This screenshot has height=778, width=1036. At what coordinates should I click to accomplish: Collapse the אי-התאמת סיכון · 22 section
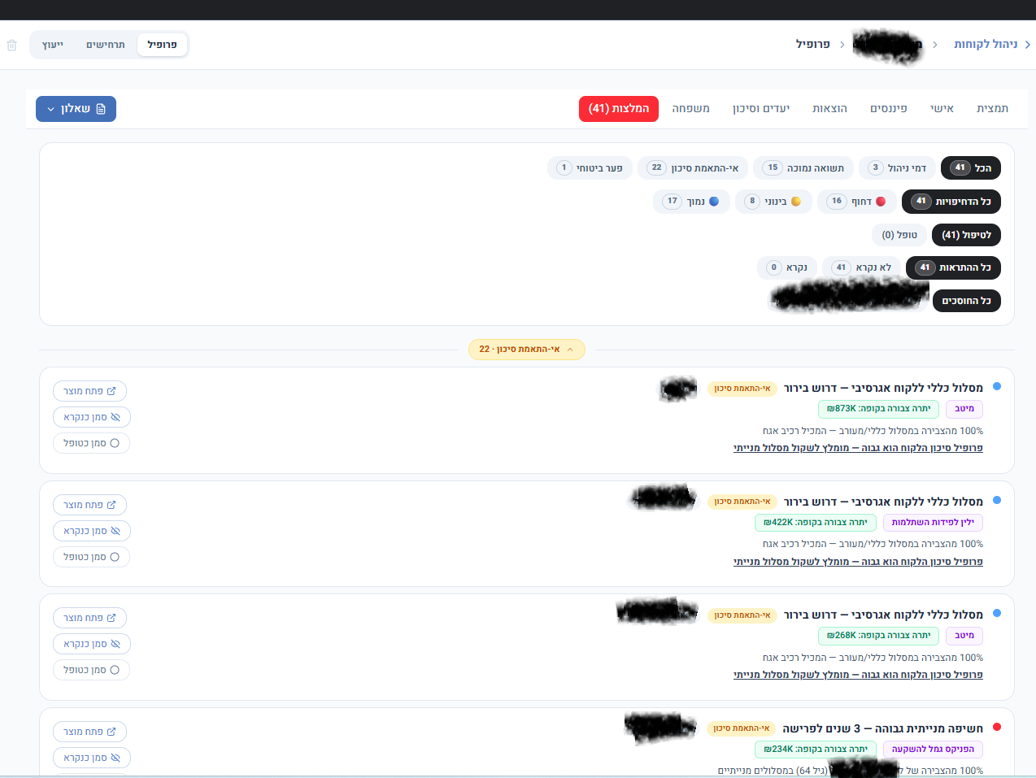pyautogui.click(x=527, y=350)
